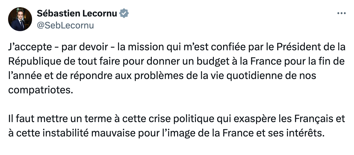Click the blue verified badge

tap(125, 13)
